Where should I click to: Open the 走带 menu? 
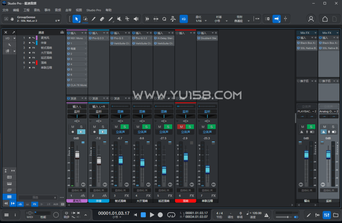pos(68,10)
